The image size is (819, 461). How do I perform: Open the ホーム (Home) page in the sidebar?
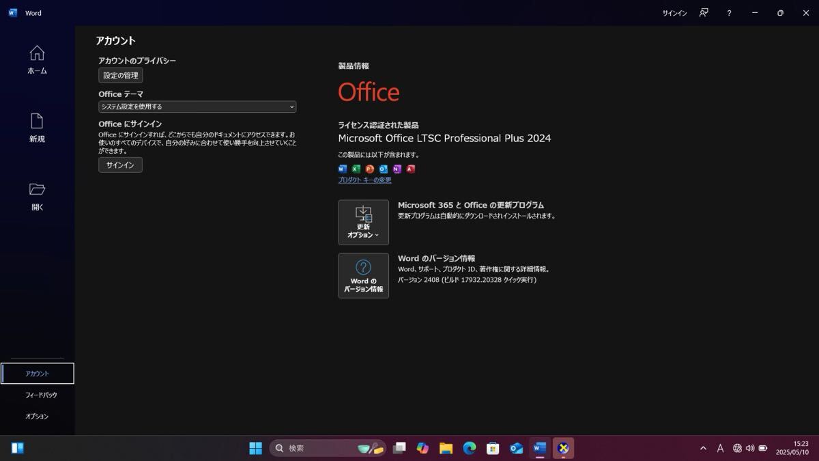click(37, 60)
